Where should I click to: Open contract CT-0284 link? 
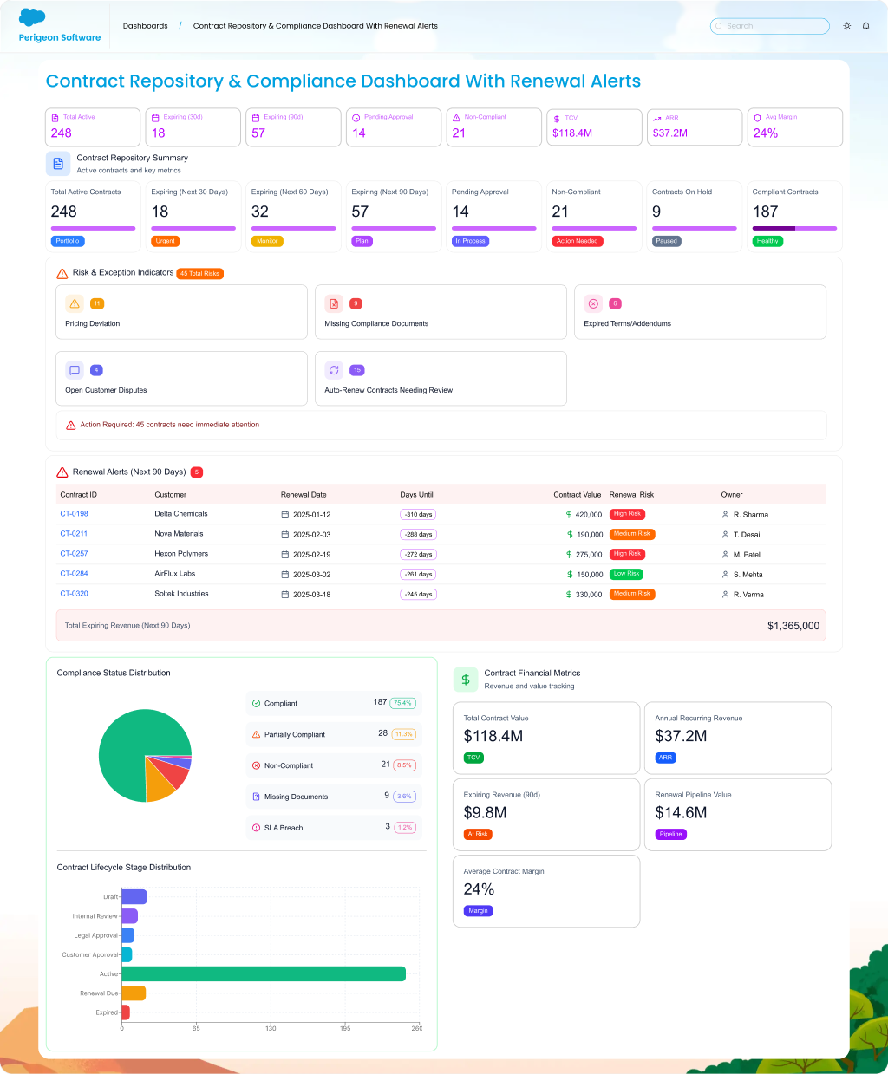pos(74,574)
